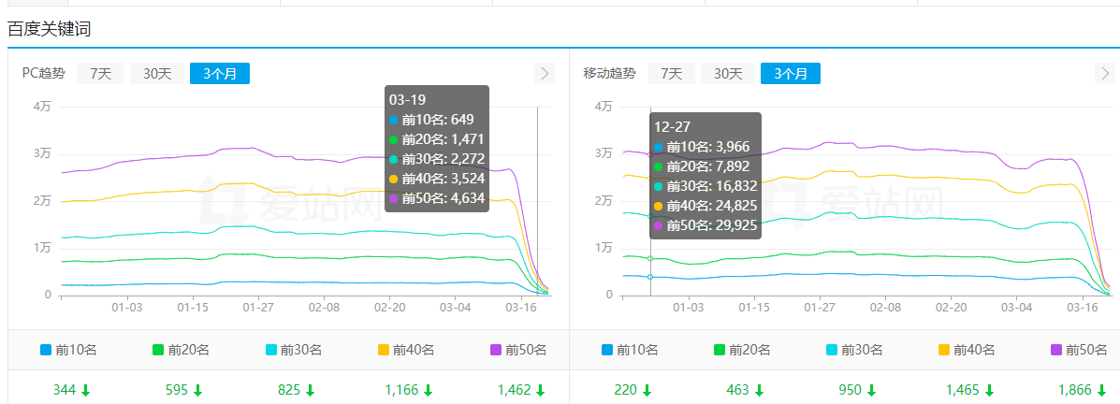Click PC value 595 under 前20名
This screenshot has height=404, width=1120.
pos(177,390)
